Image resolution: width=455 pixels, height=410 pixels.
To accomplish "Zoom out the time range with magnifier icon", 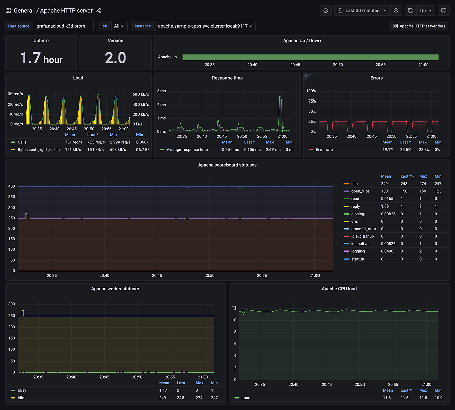I will 395,11.
